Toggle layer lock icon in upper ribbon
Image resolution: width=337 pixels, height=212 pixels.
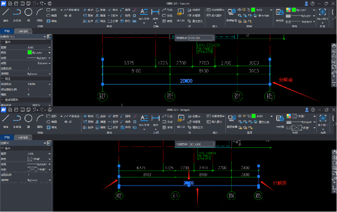[249, 9]
